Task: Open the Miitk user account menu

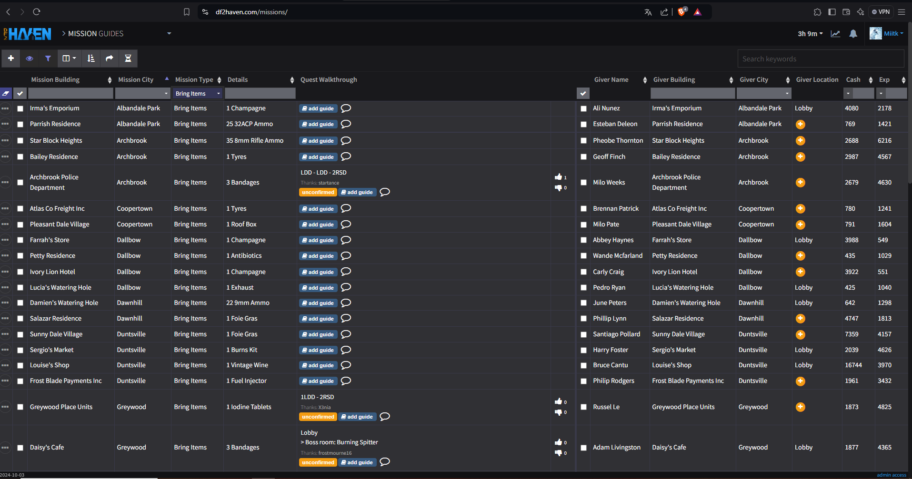Action: 887,34
